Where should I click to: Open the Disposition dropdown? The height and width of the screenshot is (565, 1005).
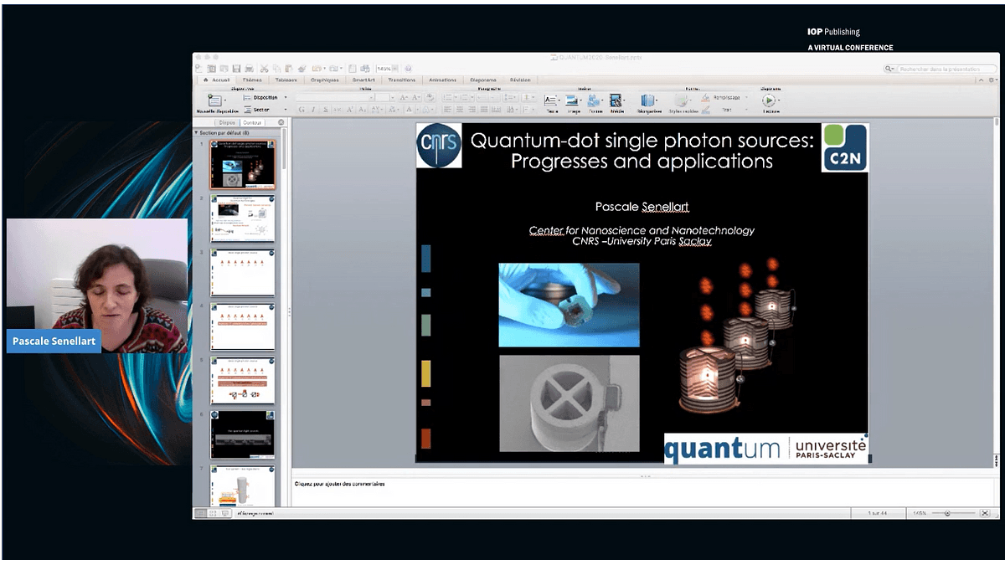[x=265, y=97]
